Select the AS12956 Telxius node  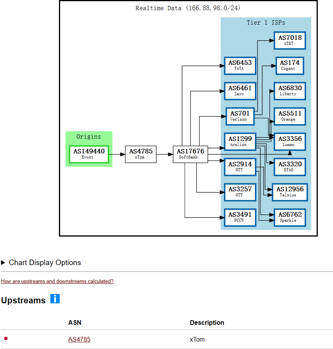tap(290, 192)
